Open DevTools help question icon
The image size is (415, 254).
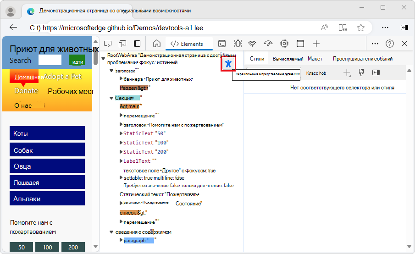(x=390, y=44)
